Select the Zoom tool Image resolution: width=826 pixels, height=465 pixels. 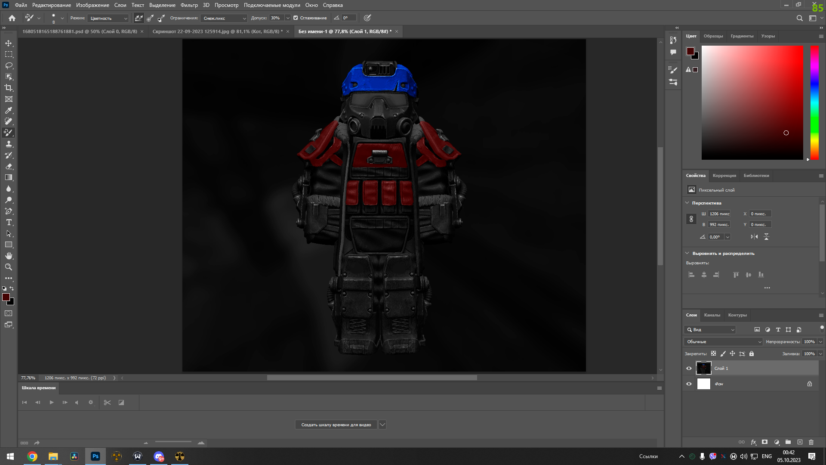point(9,267)
